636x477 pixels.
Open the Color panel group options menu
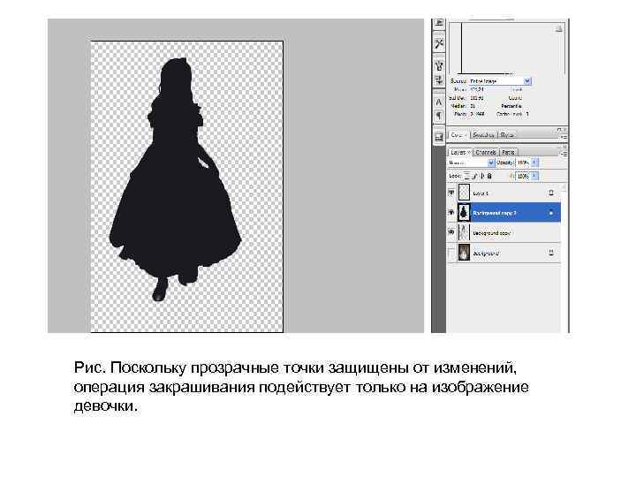tap(564, 137)
